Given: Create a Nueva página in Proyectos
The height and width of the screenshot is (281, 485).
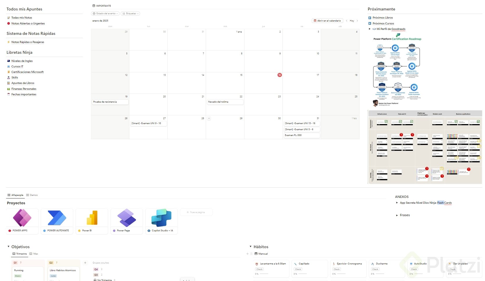Looking at the screenshot, I should (196, 212).
